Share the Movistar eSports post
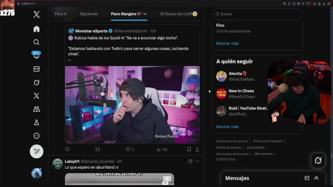333x187 pixels. click(197, 149)
